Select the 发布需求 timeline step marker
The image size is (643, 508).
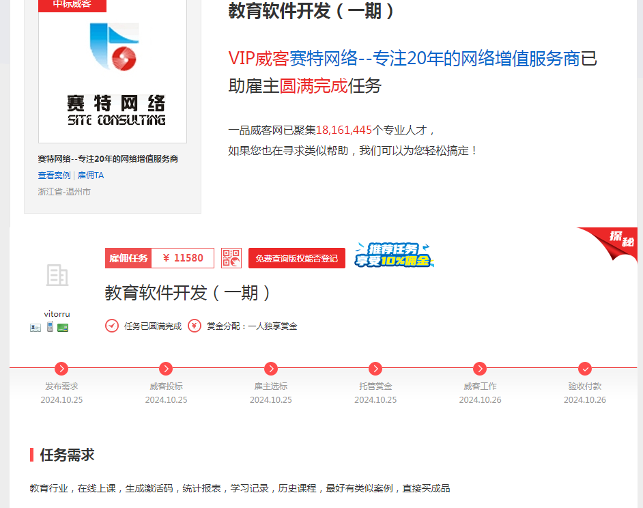61,369
